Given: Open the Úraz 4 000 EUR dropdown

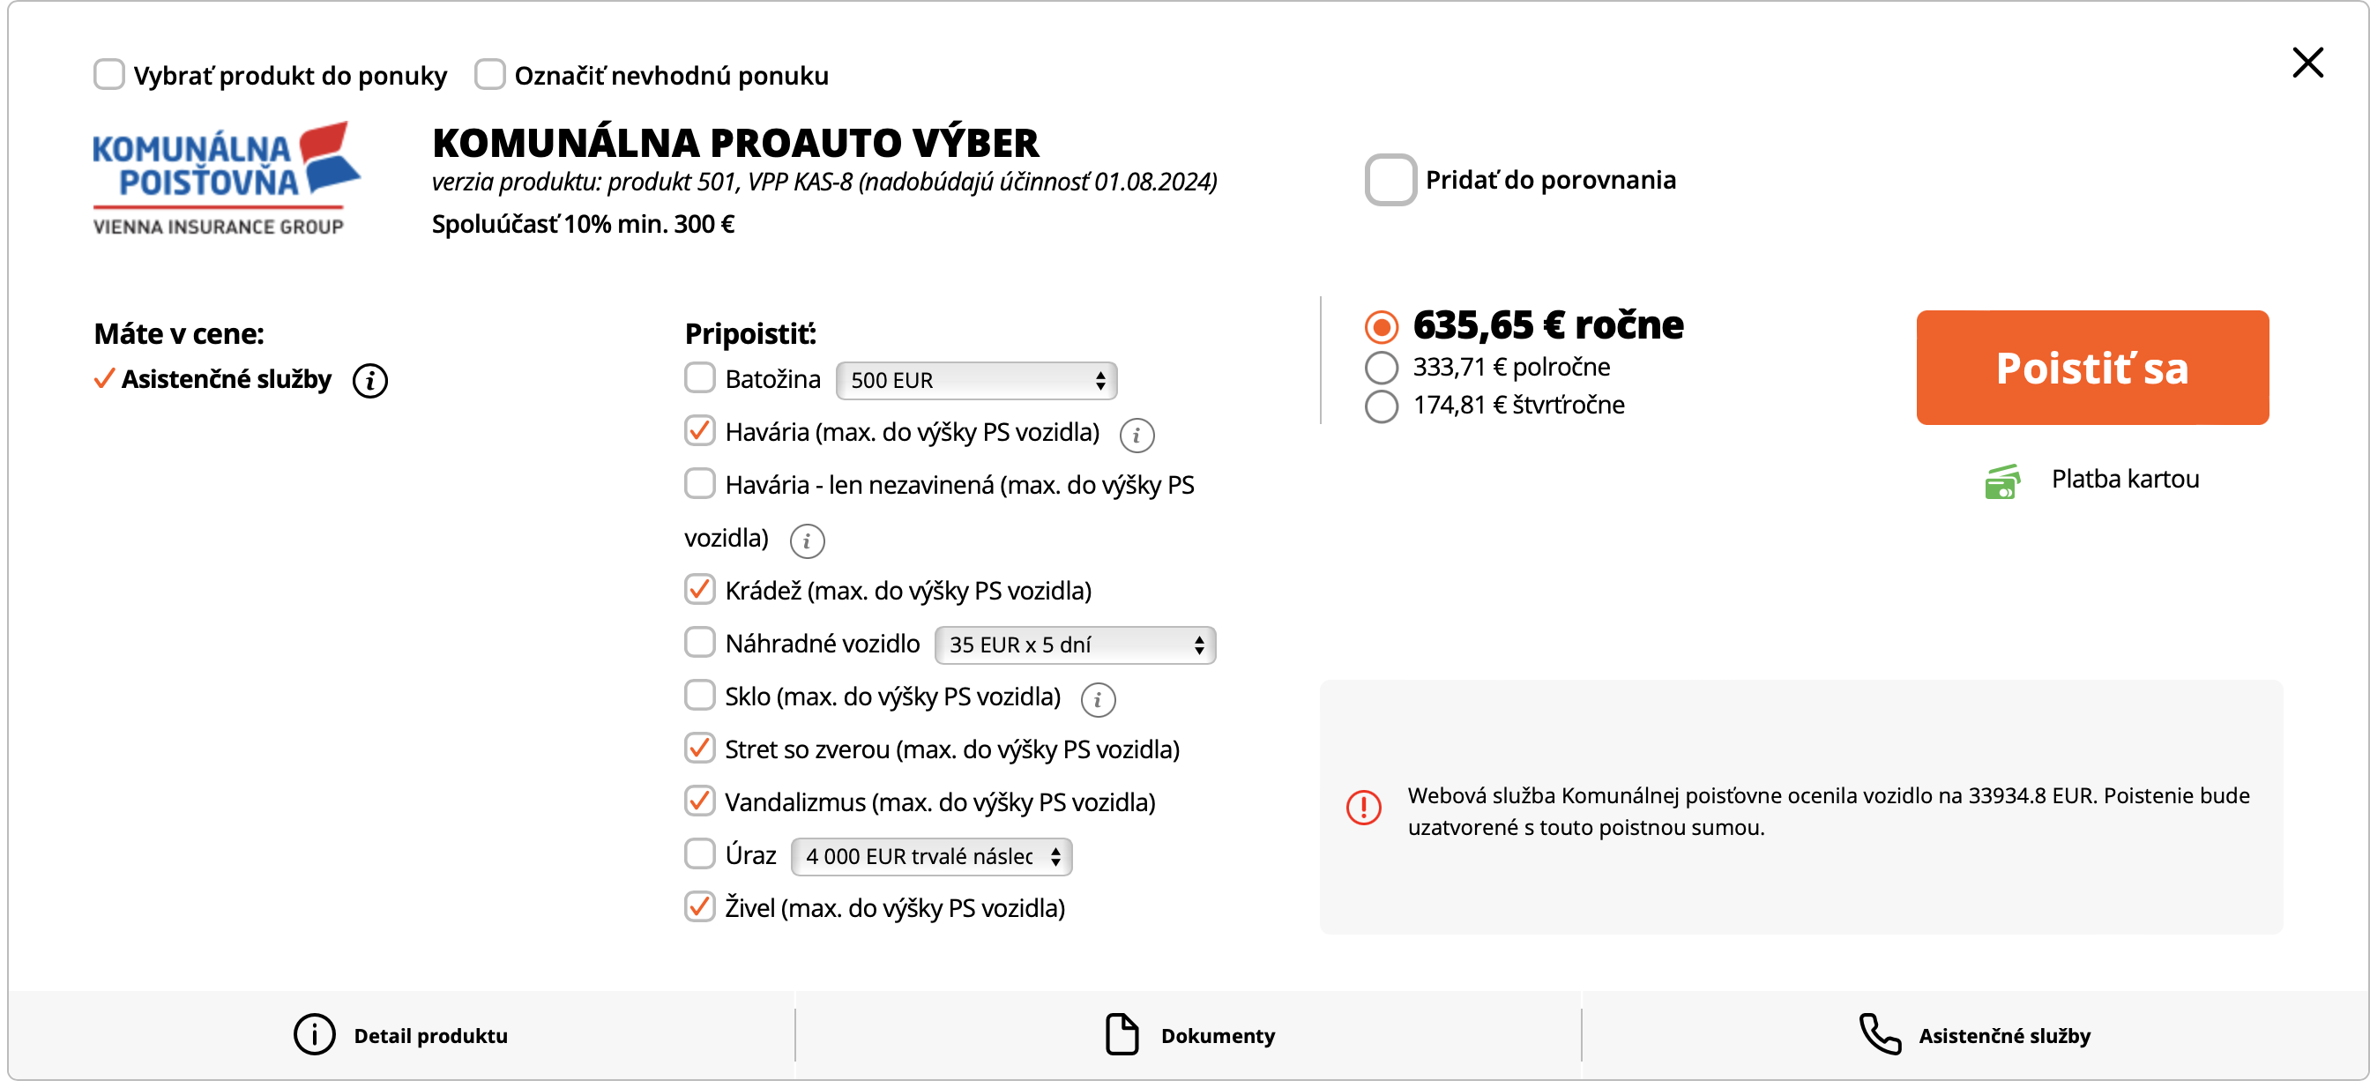Looking at the screenshot, I should (931, 857).
